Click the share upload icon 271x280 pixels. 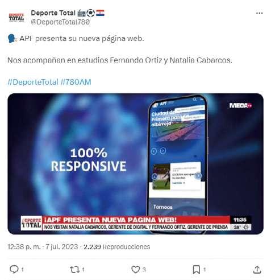[257, 269]
